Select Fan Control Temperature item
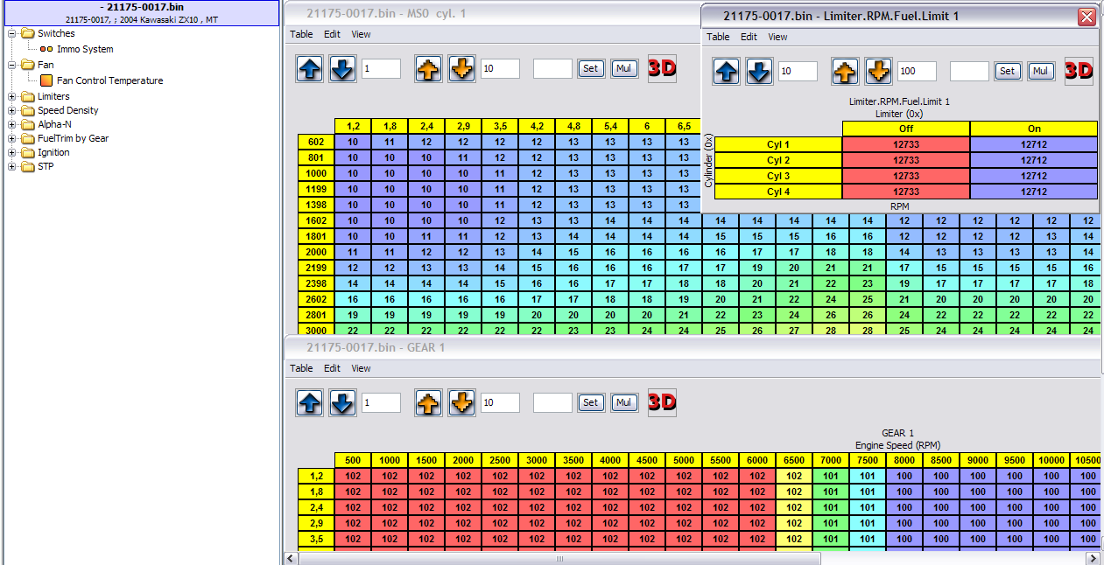Screen dimensions: 1104x565 click(x=109, y=80)
